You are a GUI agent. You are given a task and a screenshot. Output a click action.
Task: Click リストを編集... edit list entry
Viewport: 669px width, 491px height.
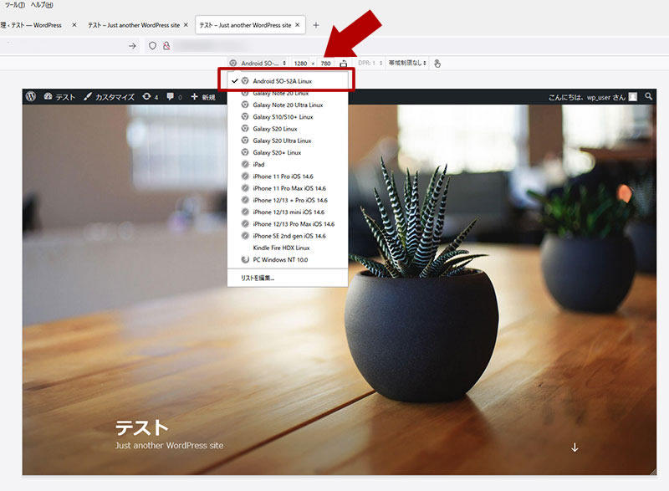(288, 278)
